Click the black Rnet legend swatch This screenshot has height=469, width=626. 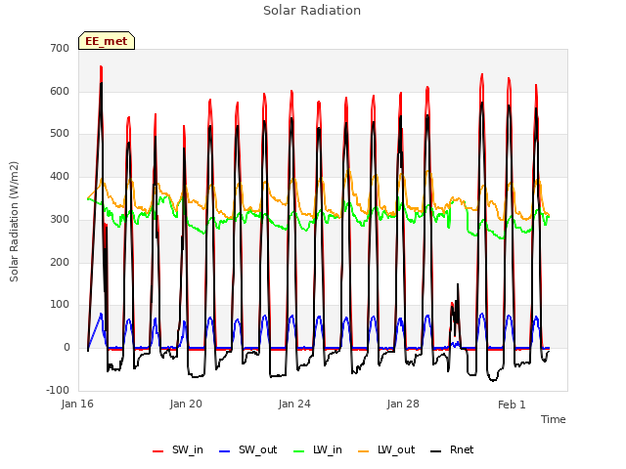[436, 451]
